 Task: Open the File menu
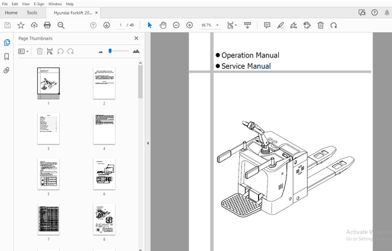[x=5, y=4]
